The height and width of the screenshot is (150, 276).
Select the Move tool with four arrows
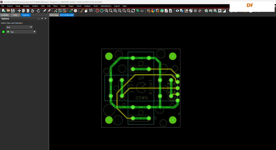(19, 11)
